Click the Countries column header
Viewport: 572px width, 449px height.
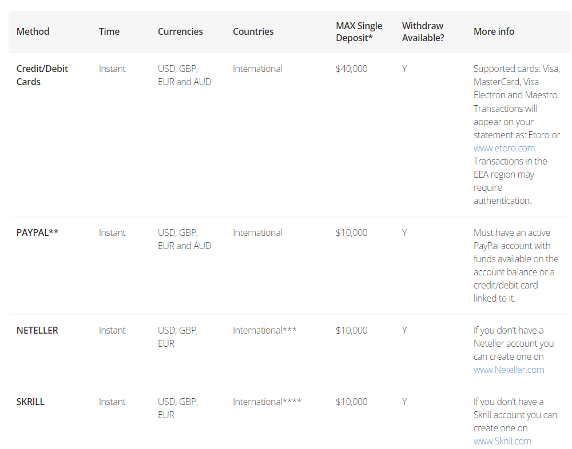pyautogui.click(x=253, y=32)
